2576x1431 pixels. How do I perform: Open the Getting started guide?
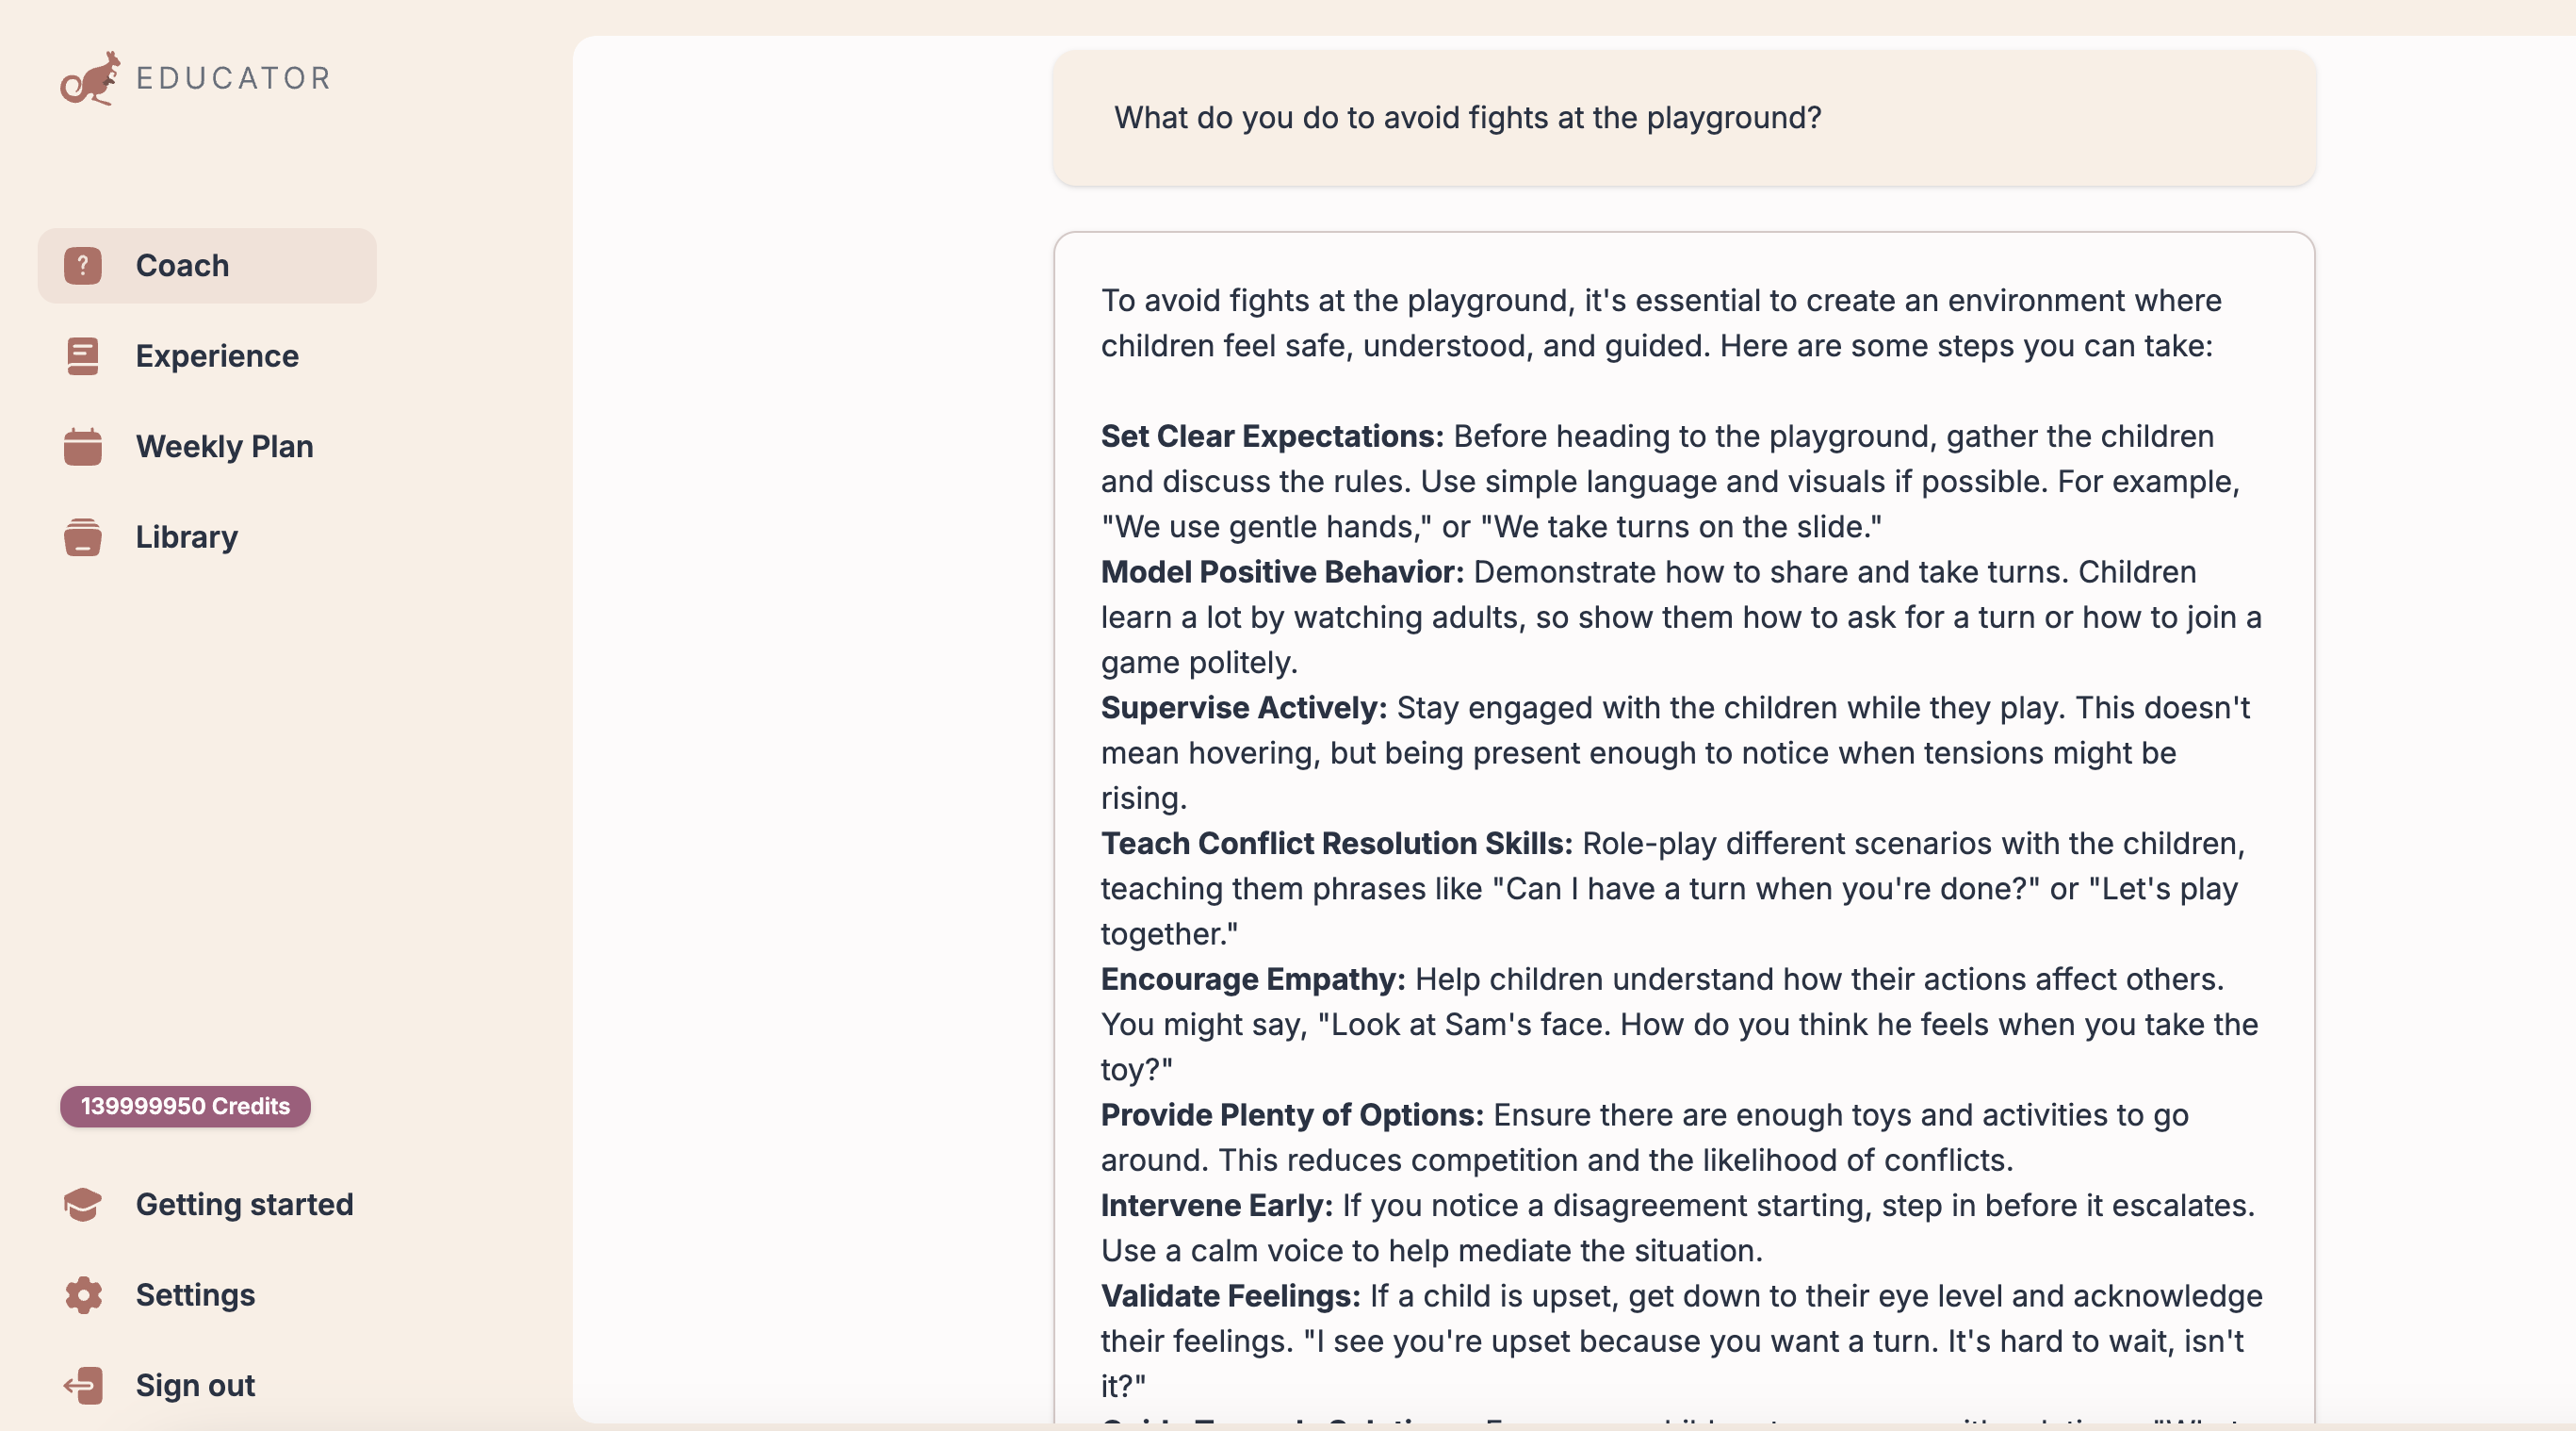pos(244,1205)
